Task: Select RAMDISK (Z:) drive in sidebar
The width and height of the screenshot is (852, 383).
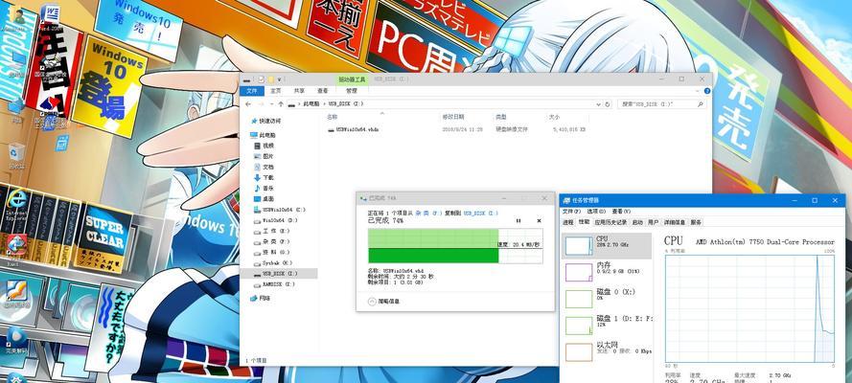Action: [x=275, y=283]
